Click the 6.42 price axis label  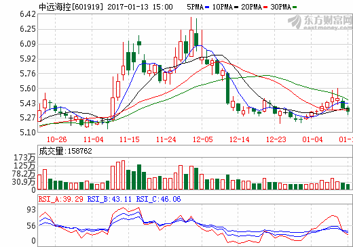pyautogui.click(x=28, y=14)
